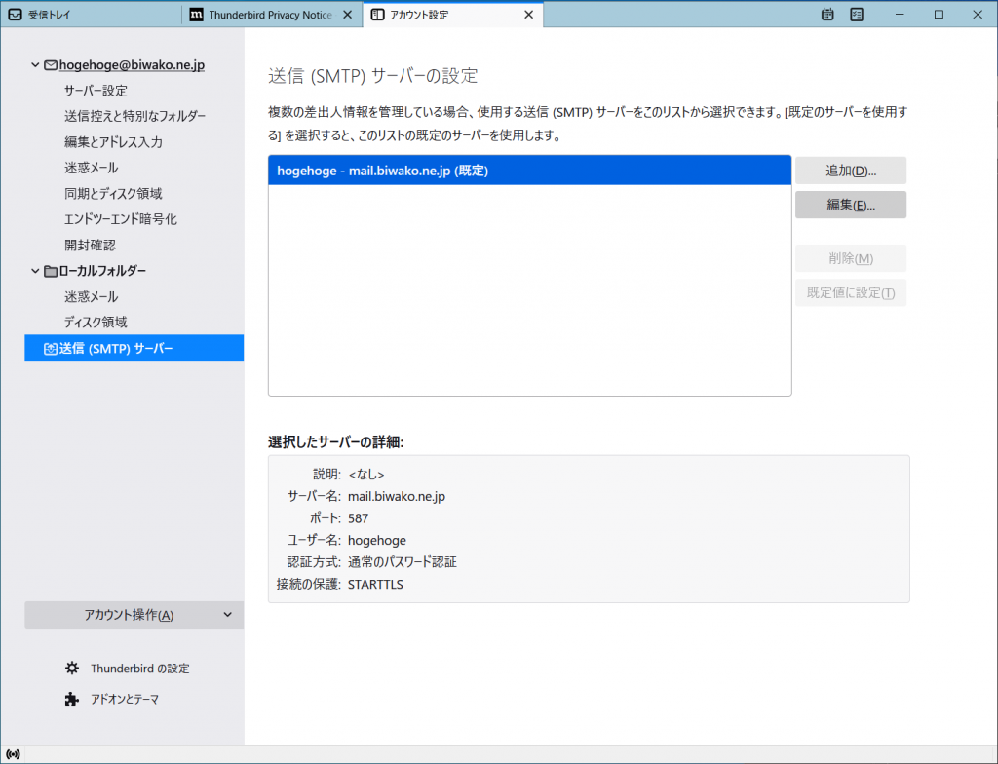Click the Thunderbird の設定 gear icon
The height and width of the screenshot is (764, 998).
[71, 668]
